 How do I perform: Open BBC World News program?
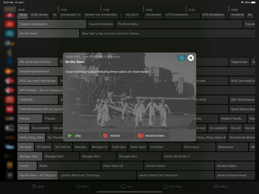[242, 100]
